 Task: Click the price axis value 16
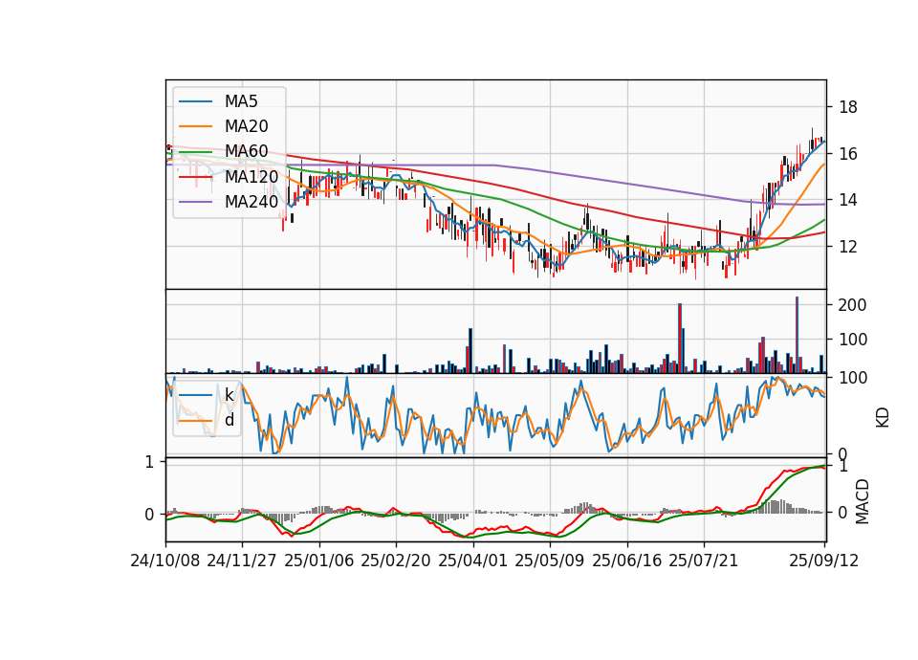848,154
